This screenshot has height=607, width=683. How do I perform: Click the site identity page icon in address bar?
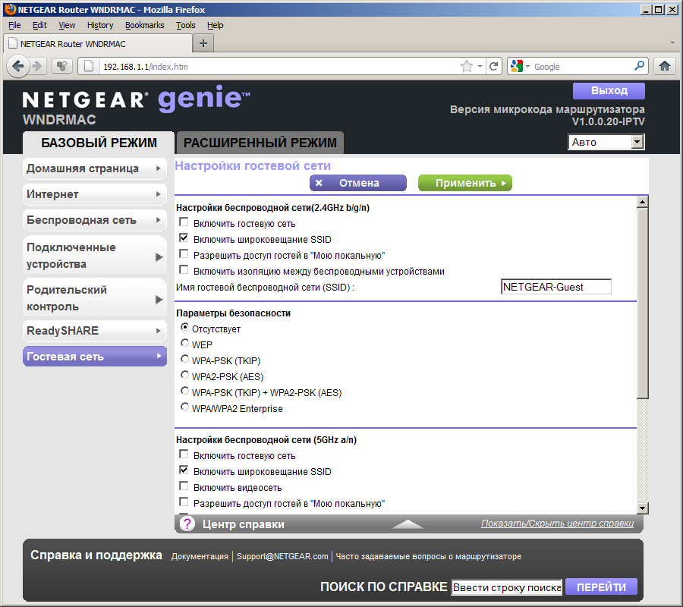click(89, 66)
